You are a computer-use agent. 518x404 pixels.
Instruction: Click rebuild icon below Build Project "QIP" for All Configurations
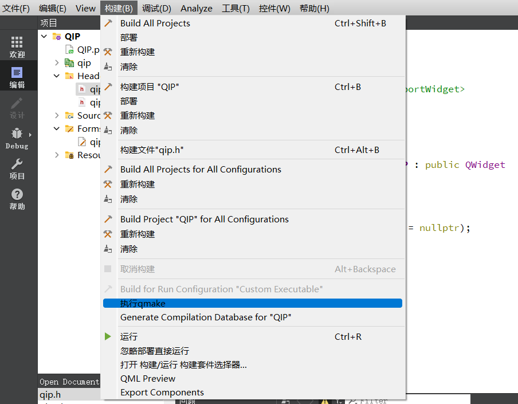pyautogui.click(x=108, y=234)
